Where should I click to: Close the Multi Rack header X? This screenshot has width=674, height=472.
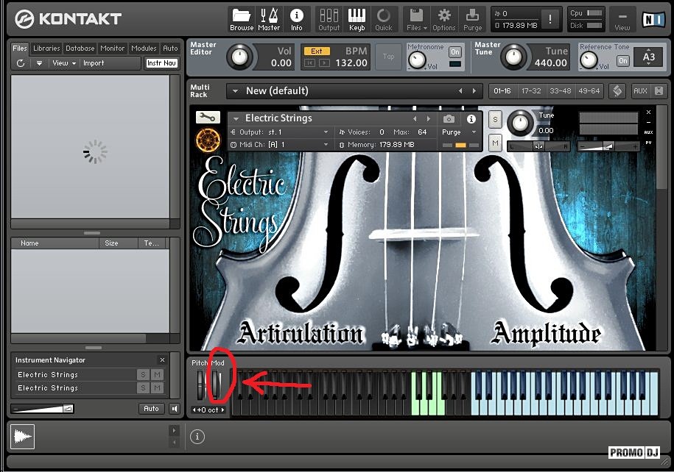659,91
